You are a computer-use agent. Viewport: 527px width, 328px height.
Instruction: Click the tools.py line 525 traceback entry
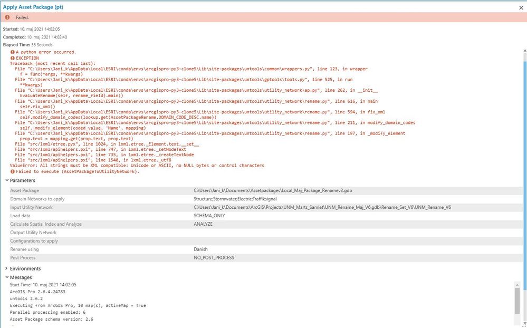(x=184, y=80)
